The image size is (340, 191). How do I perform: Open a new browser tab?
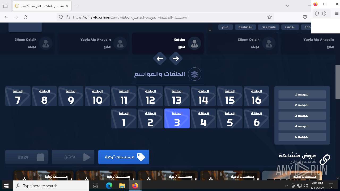click(77, 6)
